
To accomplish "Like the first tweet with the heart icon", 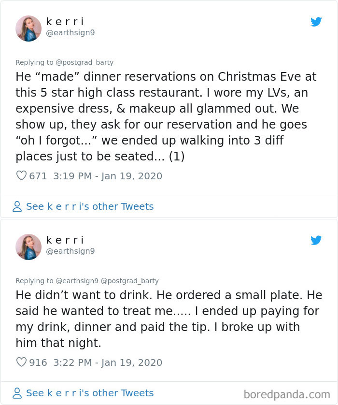I will (21, 176).
